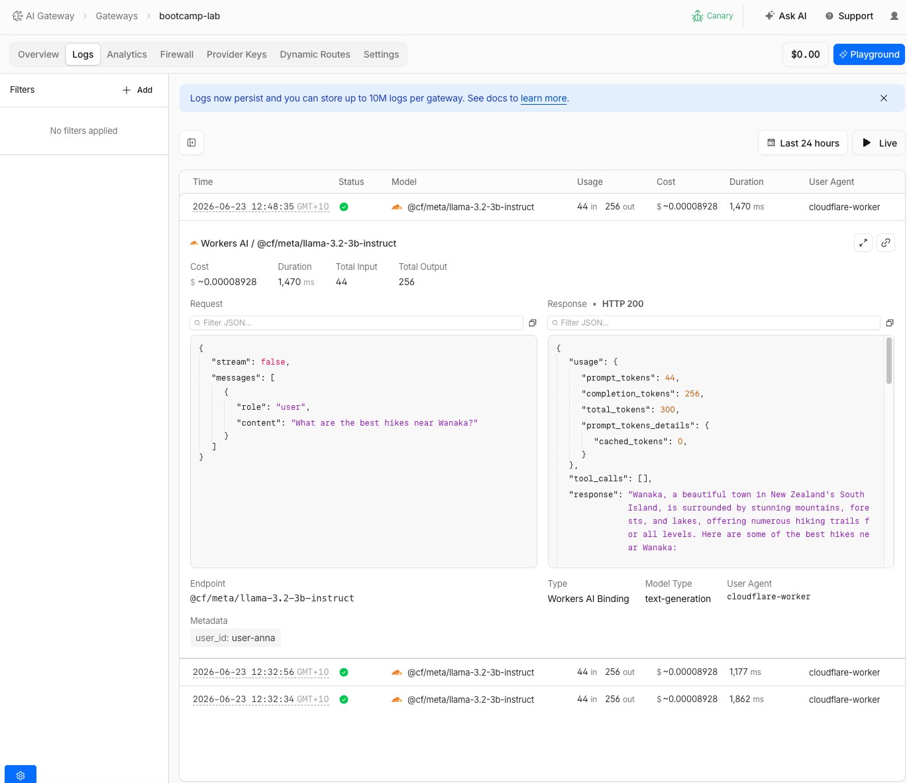Open the Last 24 hours time range
Image resolution: width=907 pixels, height=783 pixels.
803,143
